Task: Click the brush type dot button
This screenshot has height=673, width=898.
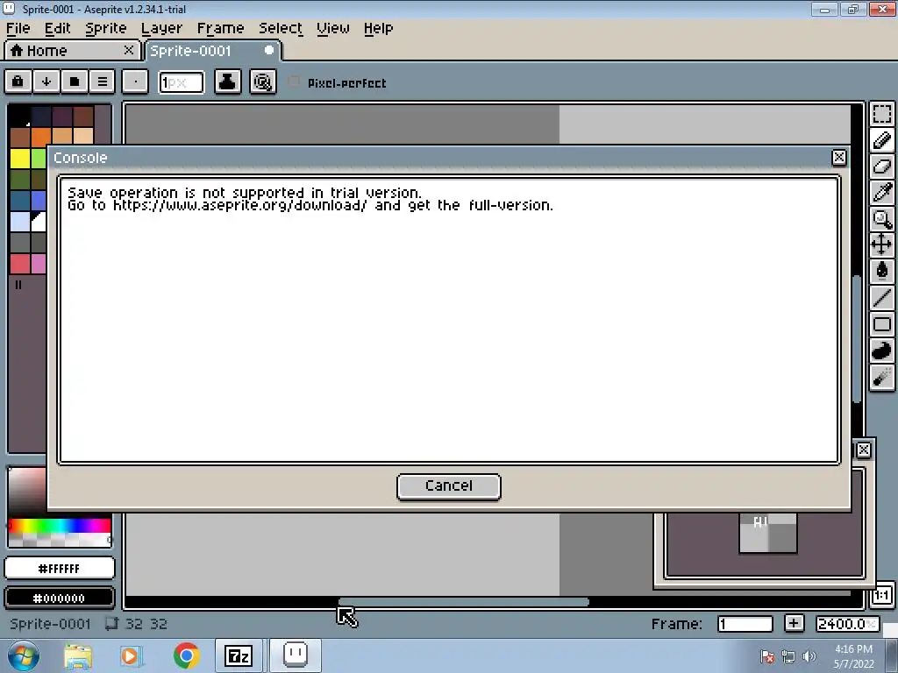Action: click(135, 81)
